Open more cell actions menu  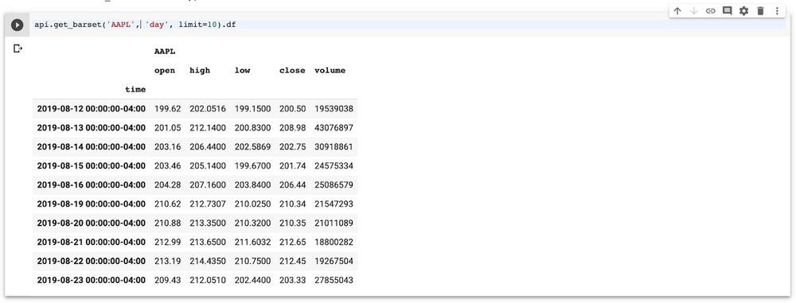click(x=777, y=10)
